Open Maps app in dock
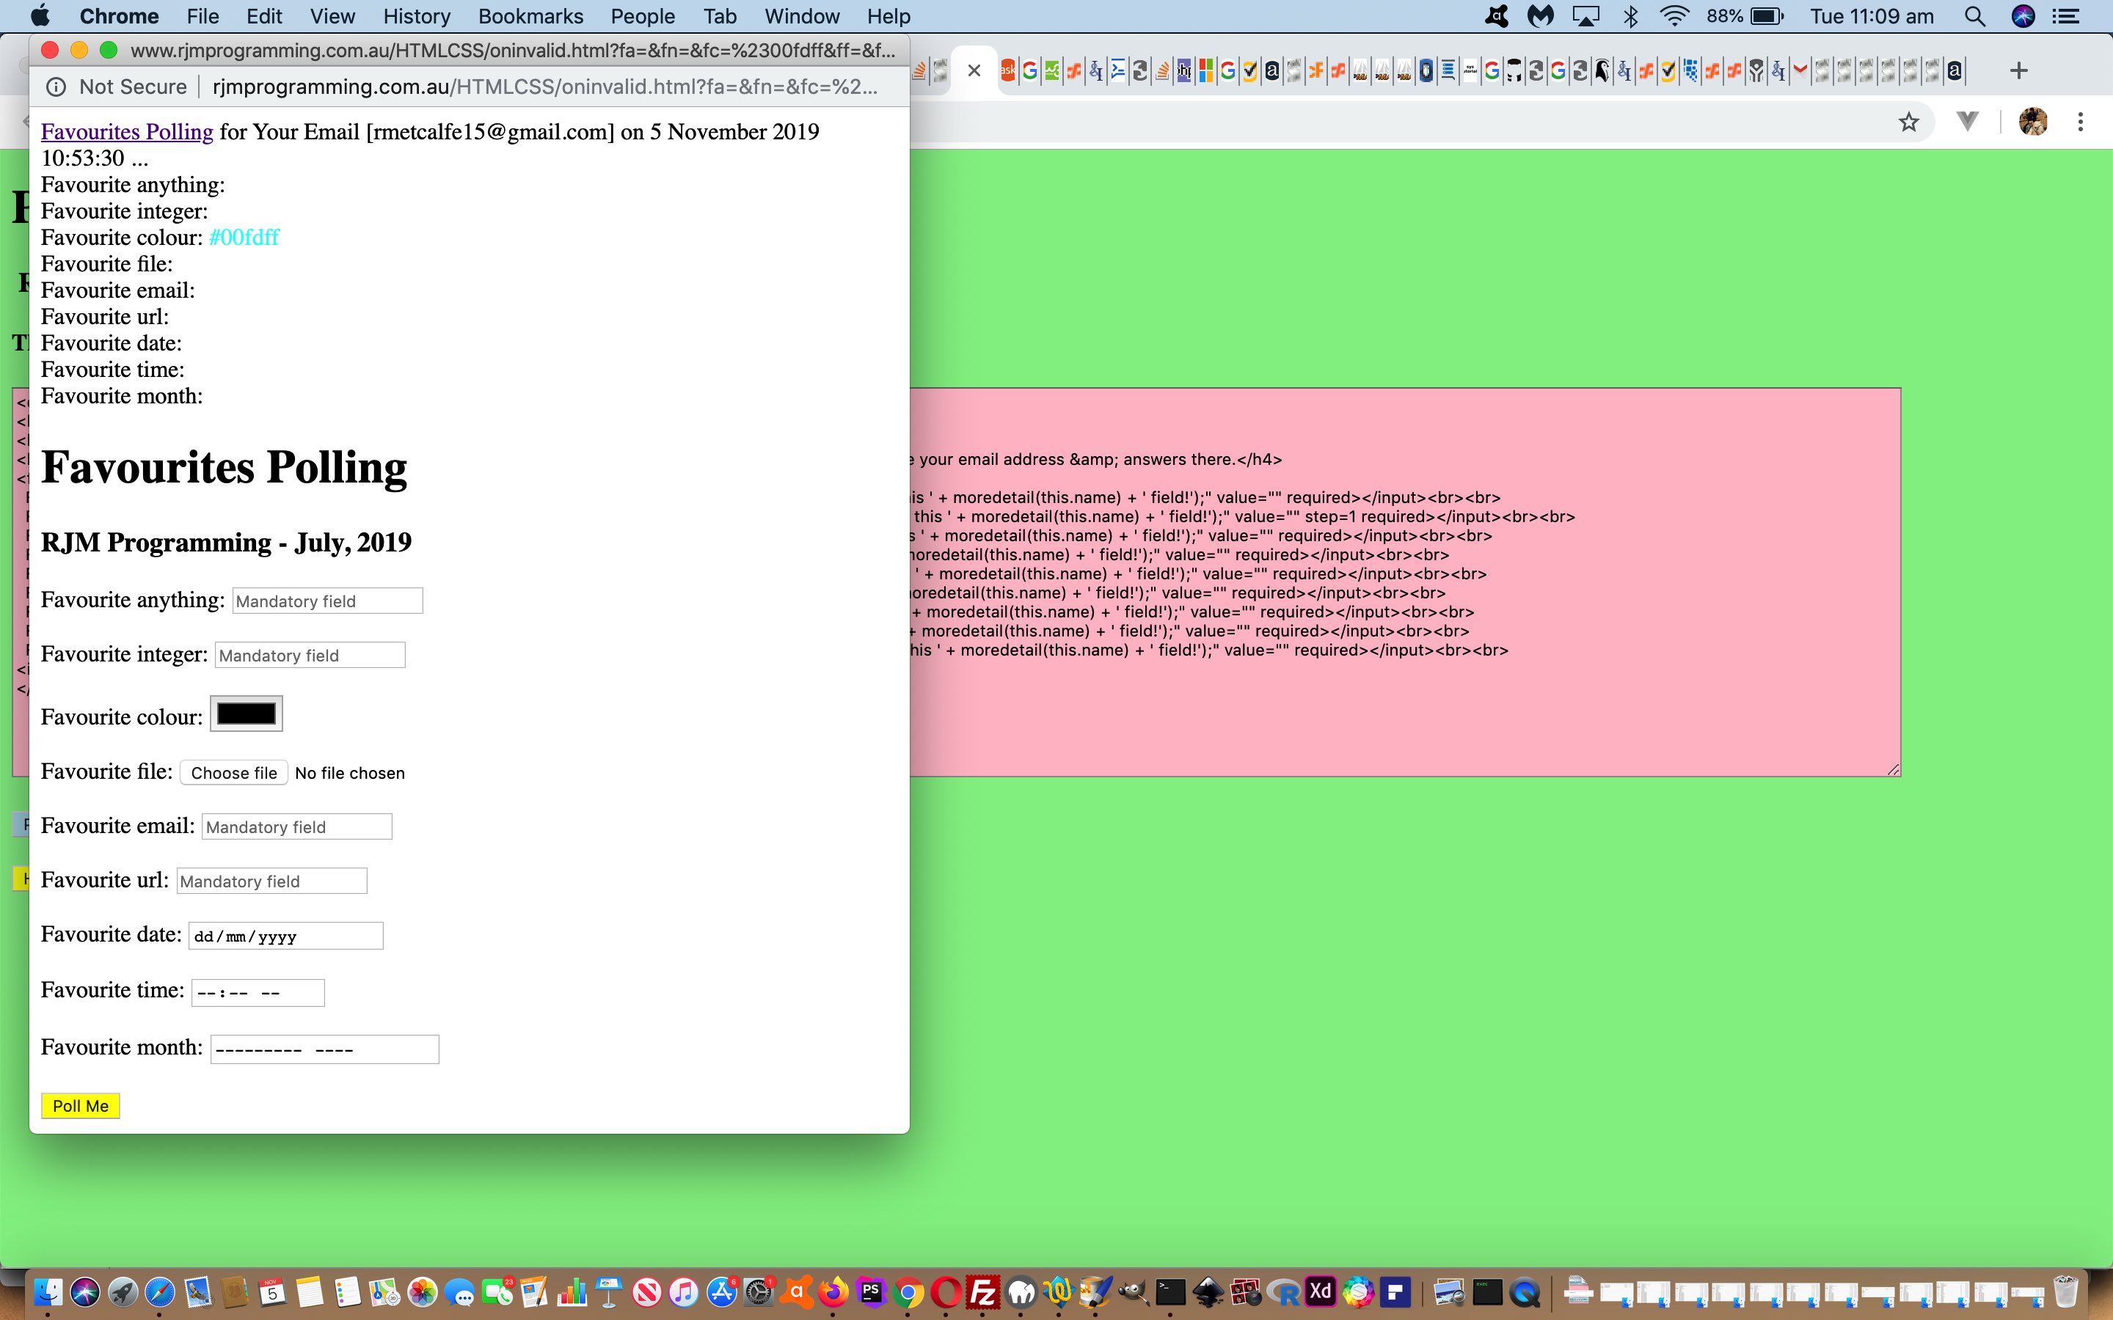The height and width of the screenshot is (1320, 2113). [385, 1292]
